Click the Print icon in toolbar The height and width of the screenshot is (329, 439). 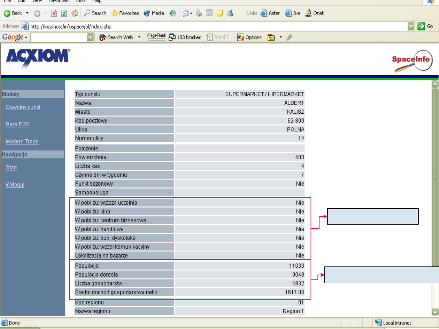tap(199, 13)
